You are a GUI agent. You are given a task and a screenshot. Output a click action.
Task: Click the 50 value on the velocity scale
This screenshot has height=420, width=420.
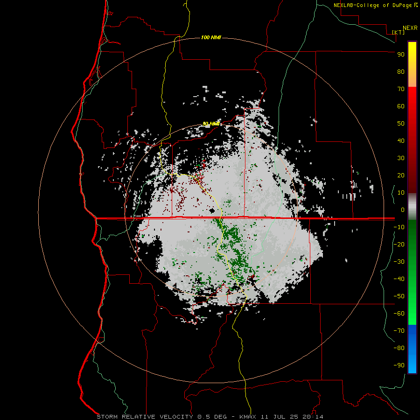(x=401, y=124)
